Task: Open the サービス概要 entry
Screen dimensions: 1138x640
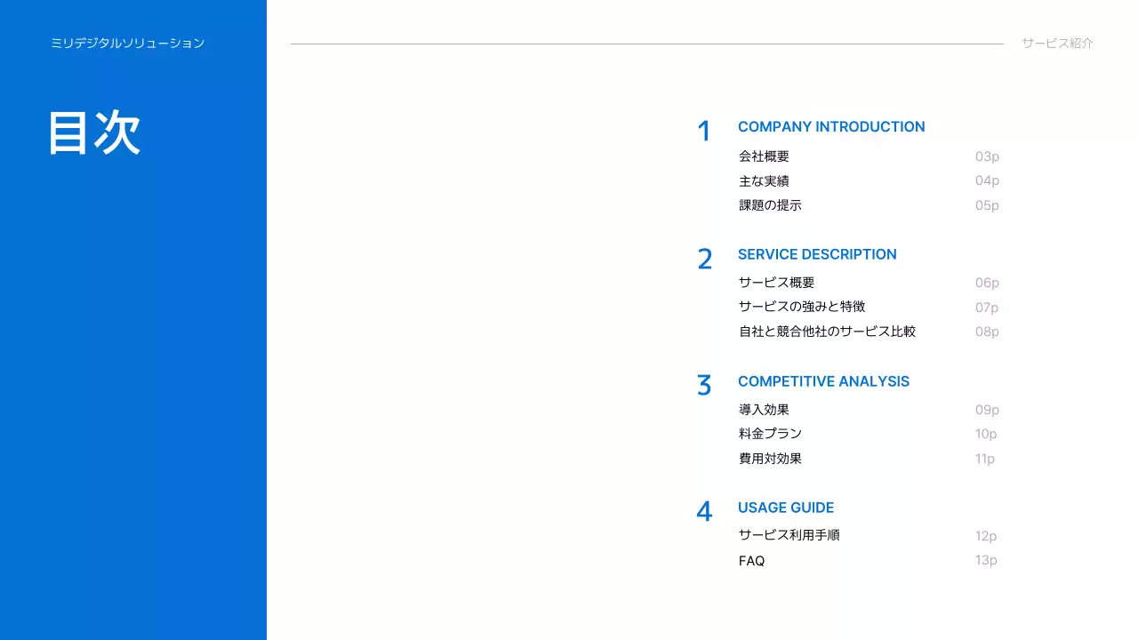Action: tap(776, 283)
